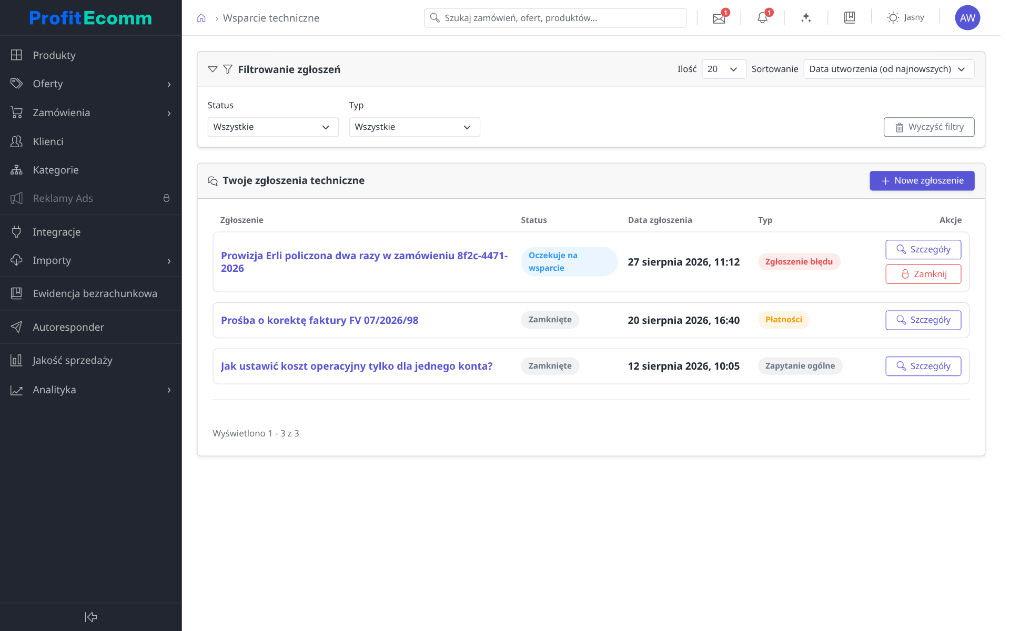Open the Ilość 20 dropdown
Image resolution: width=1010 pixels, height=631 pixels.
(x=724, y=69)
